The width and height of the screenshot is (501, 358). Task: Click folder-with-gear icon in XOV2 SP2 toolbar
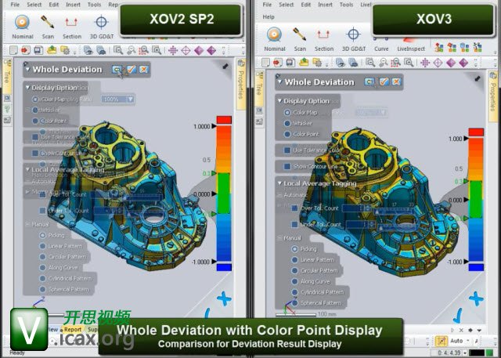65,50
